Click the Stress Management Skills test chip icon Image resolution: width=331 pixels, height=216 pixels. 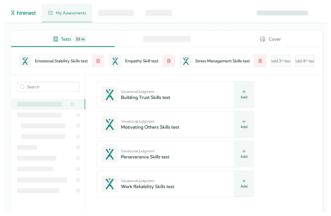(186, 61)
